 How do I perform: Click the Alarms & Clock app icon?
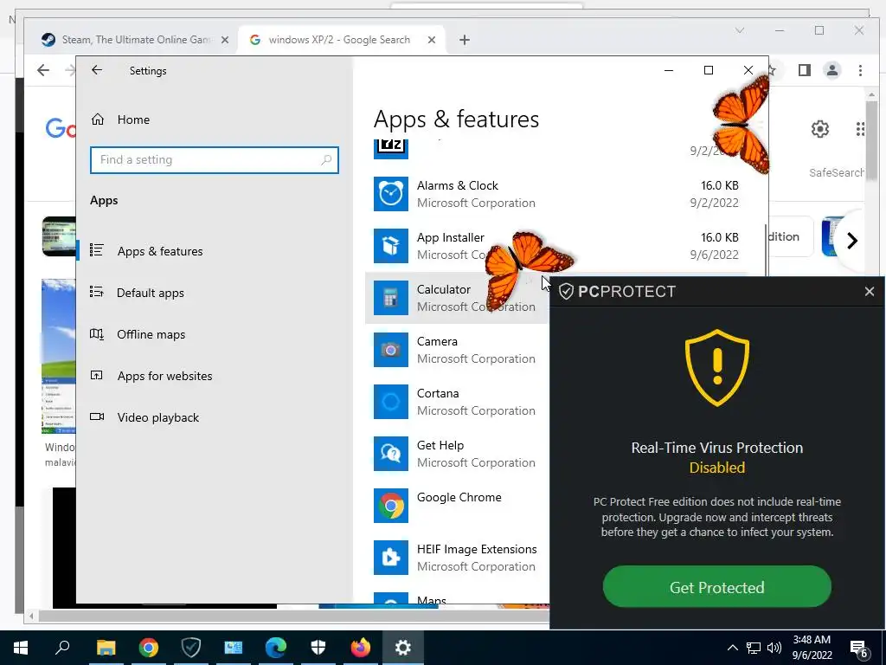coord(391,194)
